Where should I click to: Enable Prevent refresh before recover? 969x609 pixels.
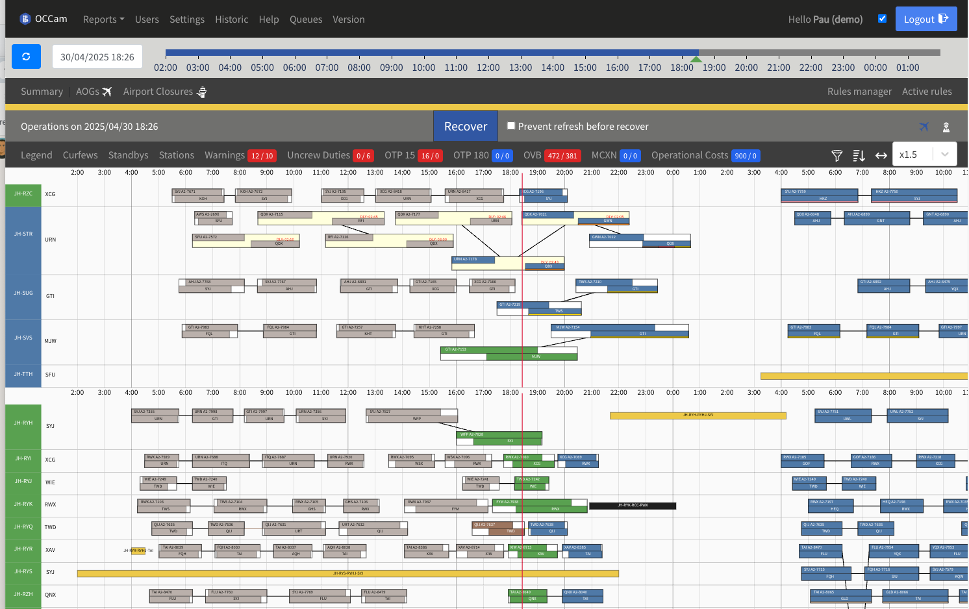click(510, 126)
